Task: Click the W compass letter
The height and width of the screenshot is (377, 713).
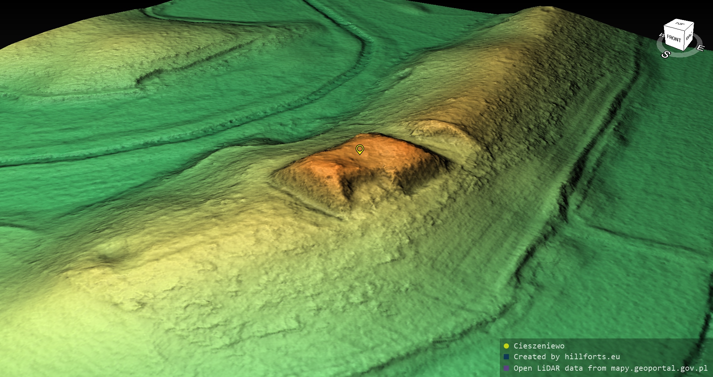Action: pos(661,35)
